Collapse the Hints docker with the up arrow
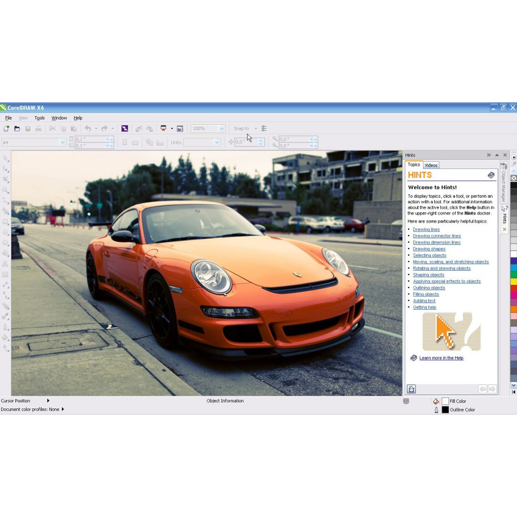The width and height of the screenshot is (517, 517). (497, 155)
